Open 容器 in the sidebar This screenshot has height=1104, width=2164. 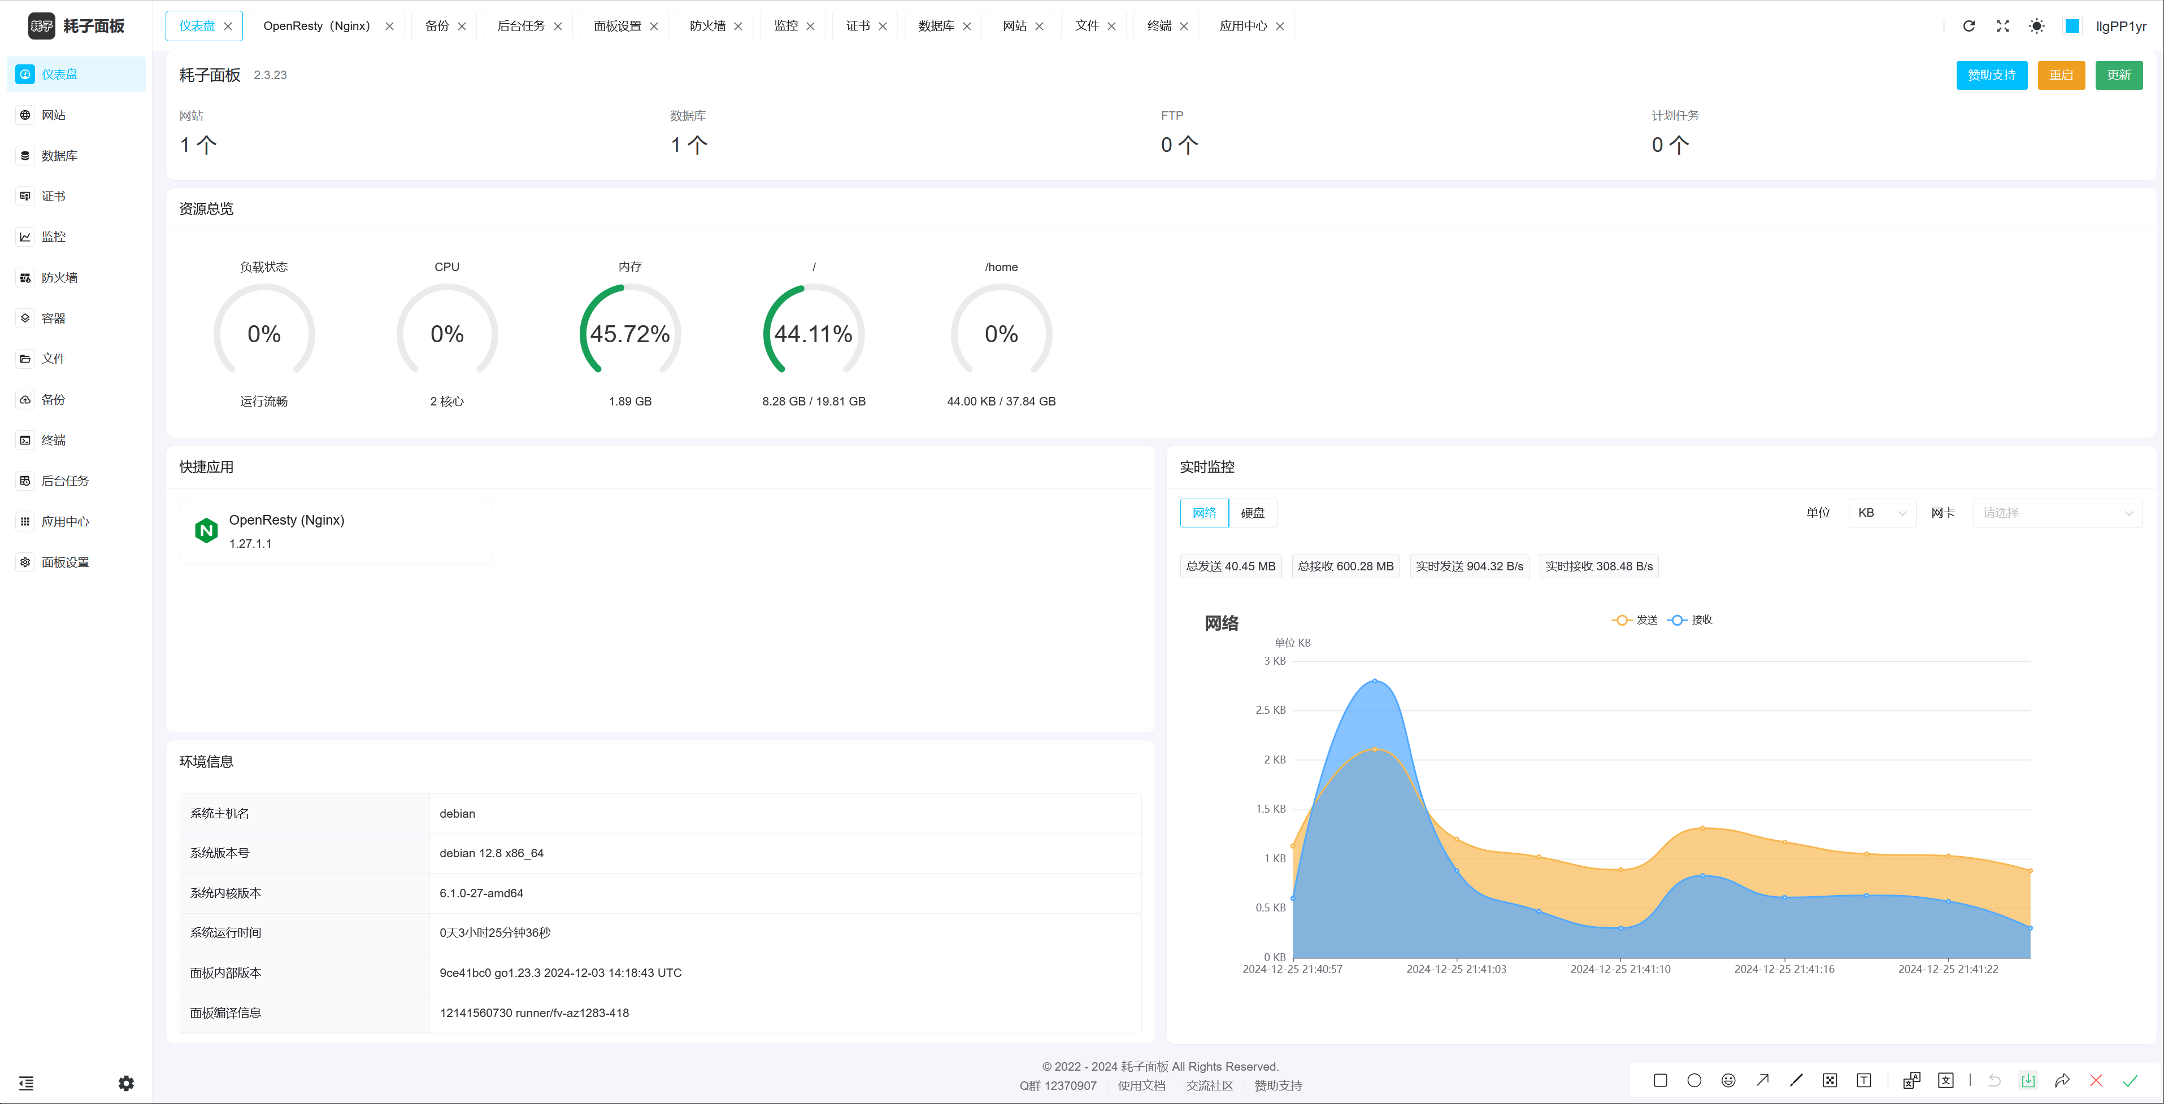pyautogui.click(x=76, y=318)
